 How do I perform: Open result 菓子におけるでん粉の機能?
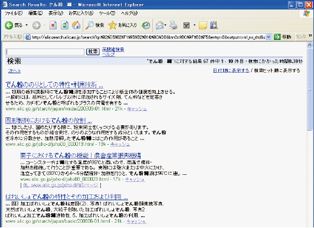pos(81,155)
